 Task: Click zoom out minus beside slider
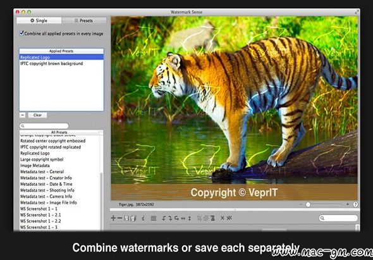point(301,204)
